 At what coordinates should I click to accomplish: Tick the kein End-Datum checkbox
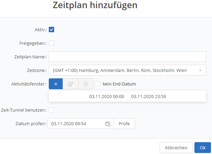(98, 84)
